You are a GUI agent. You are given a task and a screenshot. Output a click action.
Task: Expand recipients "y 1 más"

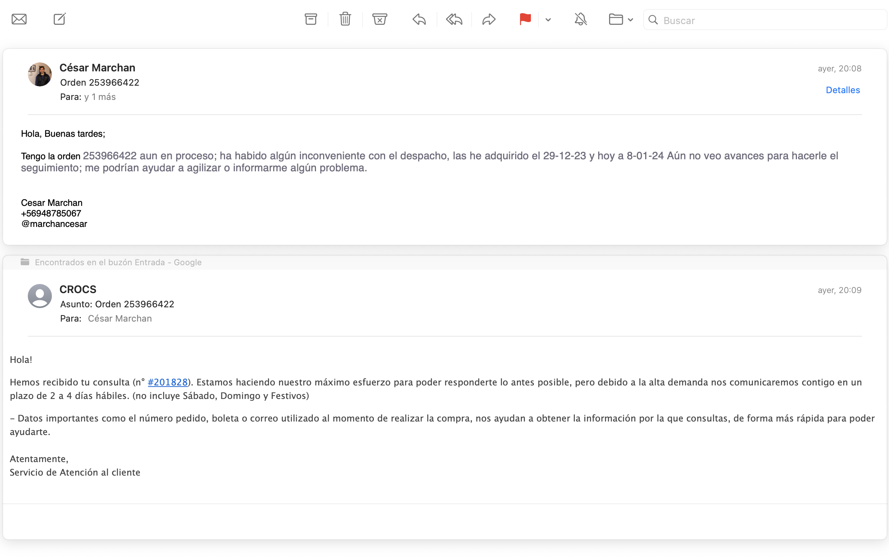tap(100, 97)
